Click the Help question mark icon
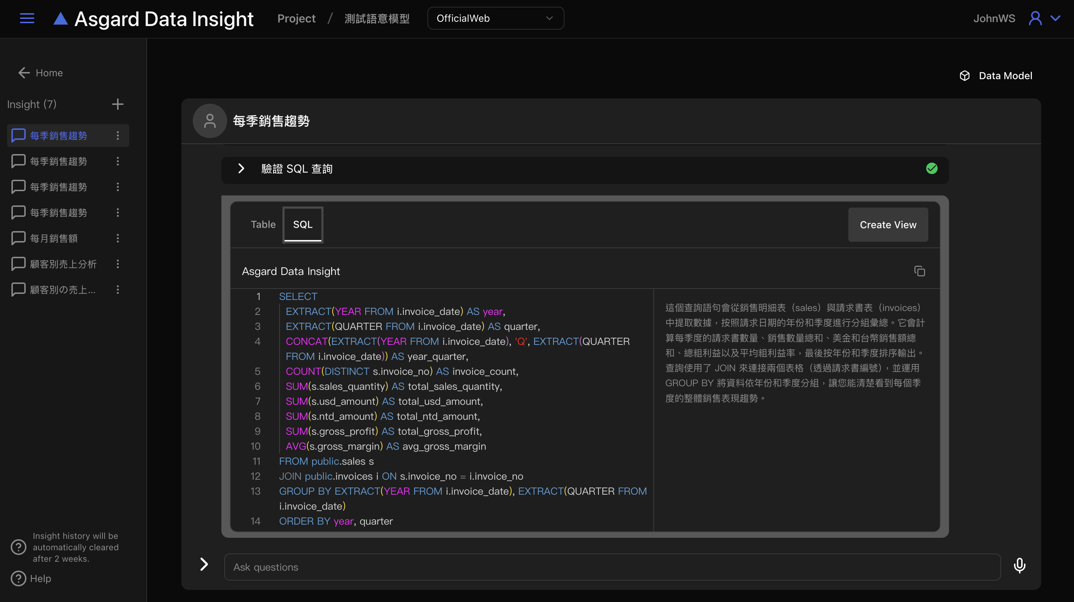 18,578
